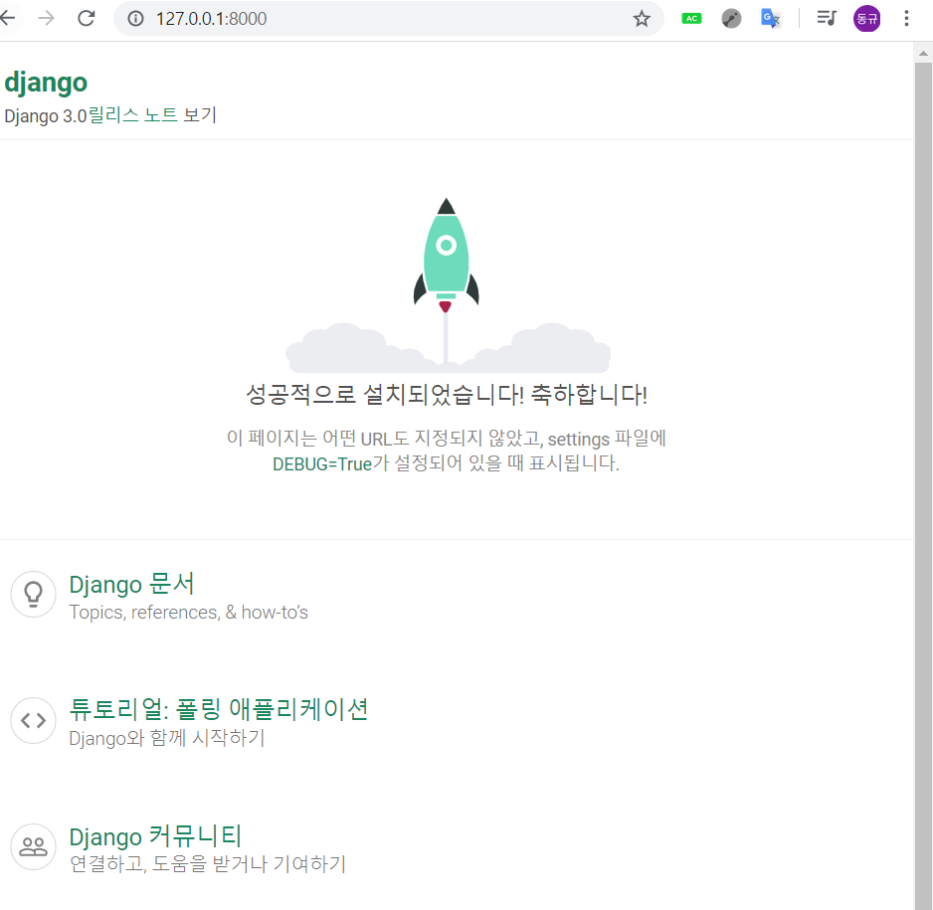Image resolution: width=933 pixels, height=910 pixels.
Task: Open the Google Translate extension icon
Action: 771,19
